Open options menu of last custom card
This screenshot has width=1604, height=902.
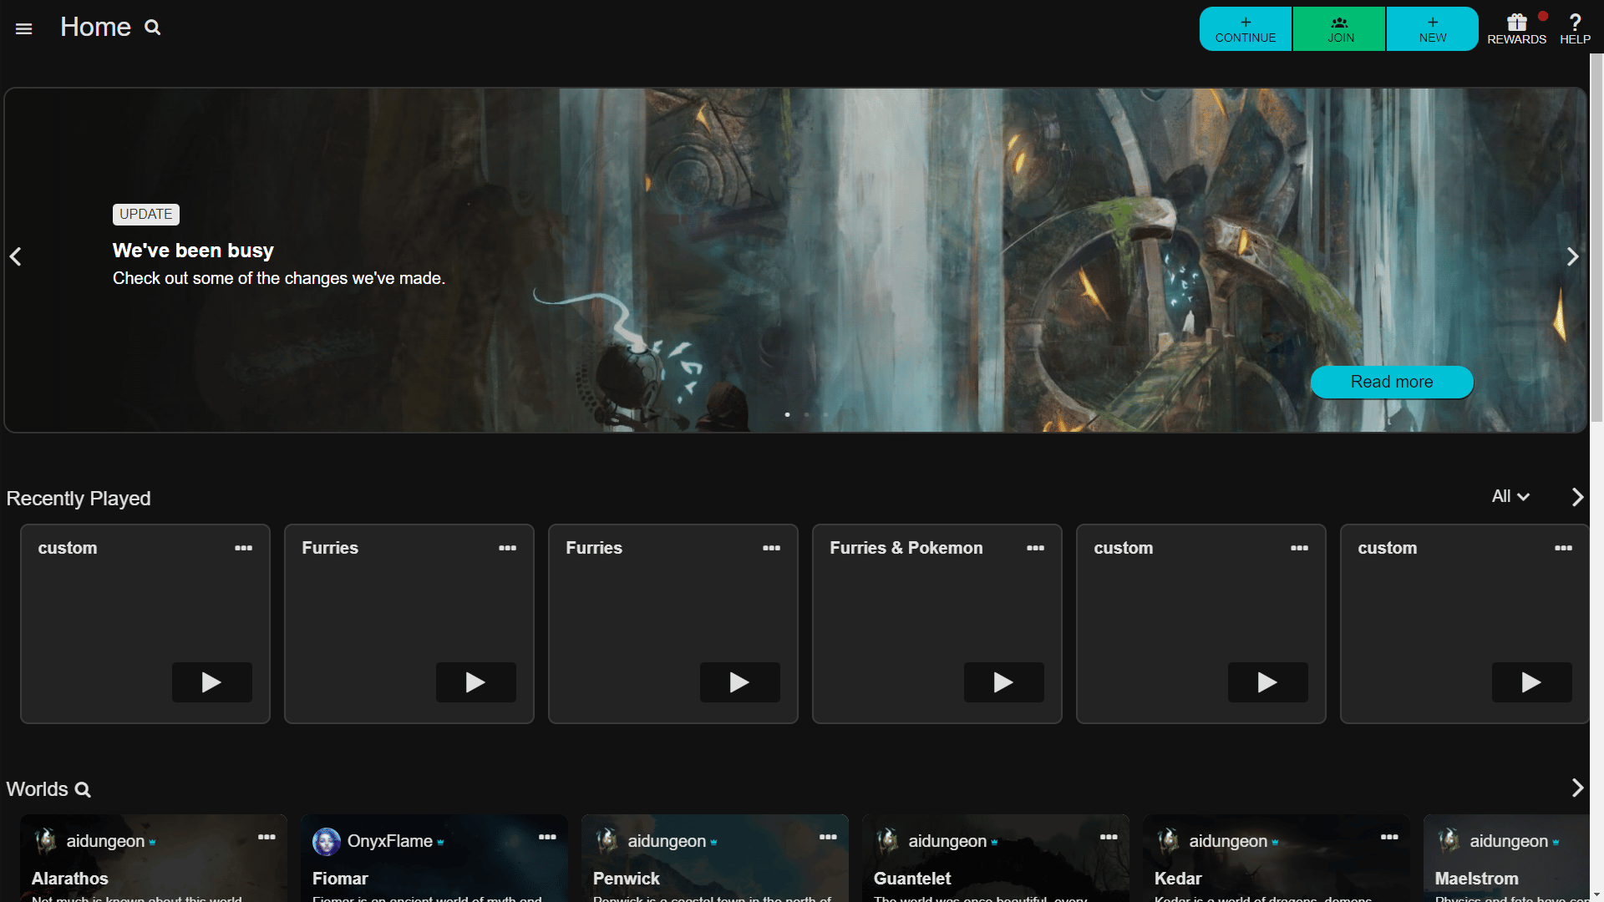[1563, 548]
